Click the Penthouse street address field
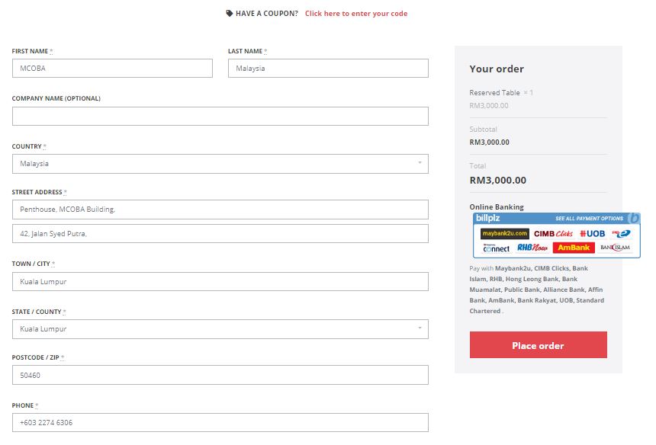The image size is (656, 445). tap(220, 210)
